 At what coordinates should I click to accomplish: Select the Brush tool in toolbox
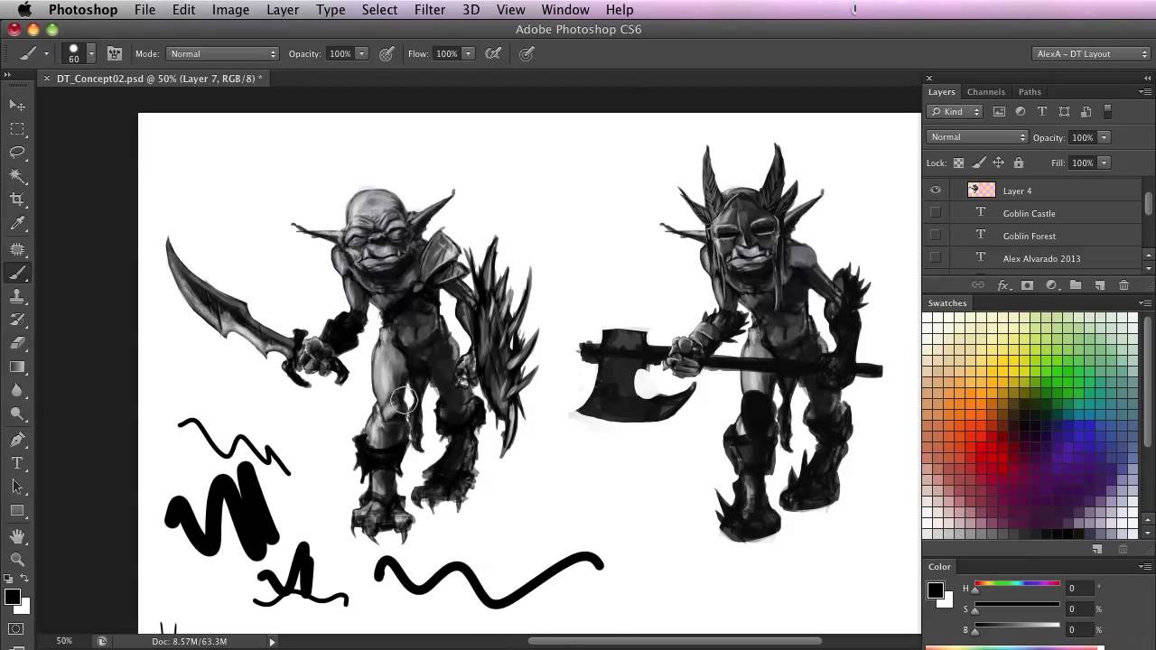pyautogui.click(x=17, y=273)
